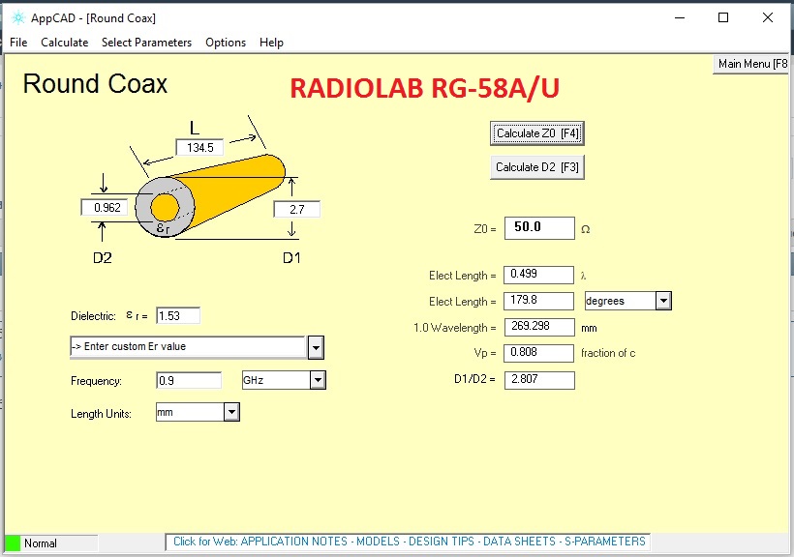Image resolution: width=794 pixels, height=557 pixels.
Task: Click the coax cable diagram image
Action: point(210,197)
